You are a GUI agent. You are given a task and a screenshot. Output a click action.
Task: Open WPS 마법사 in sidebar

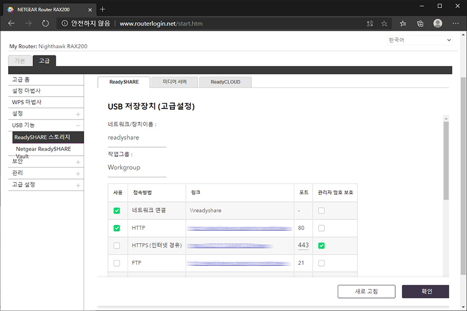tap(46, 102)
